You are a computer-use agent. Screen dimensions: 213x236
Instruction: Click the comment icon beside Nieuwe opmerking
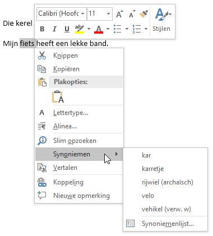[x=42, y=196]
